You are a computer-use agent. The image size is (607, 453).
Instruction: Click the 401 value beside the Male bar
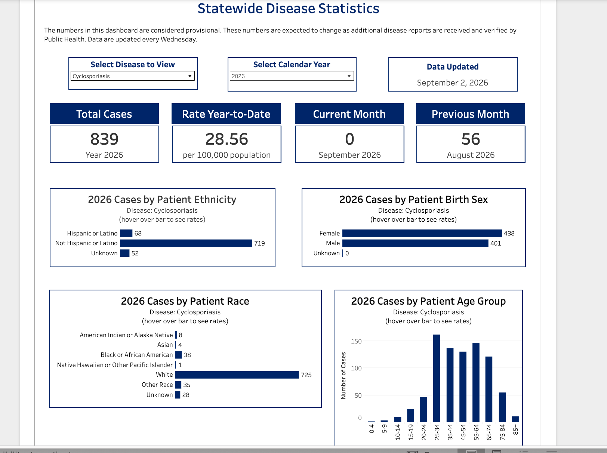[496, 243]
